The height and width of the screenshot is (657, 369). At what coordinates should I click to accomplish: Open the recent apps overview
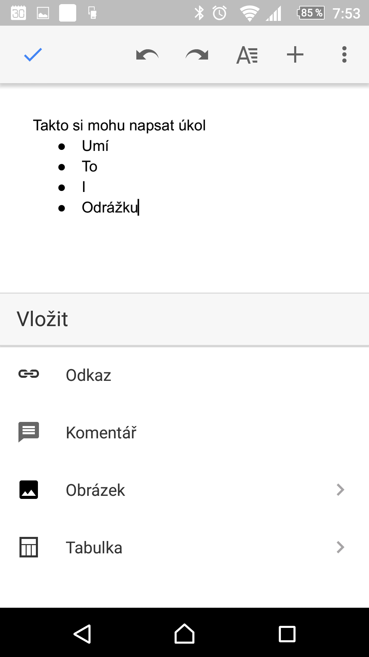[x=287, y=634]
